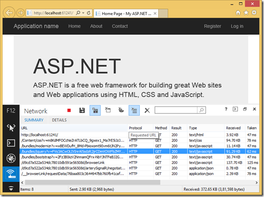Sort by the Result column header
264x197 pixels.
[178, 128]
